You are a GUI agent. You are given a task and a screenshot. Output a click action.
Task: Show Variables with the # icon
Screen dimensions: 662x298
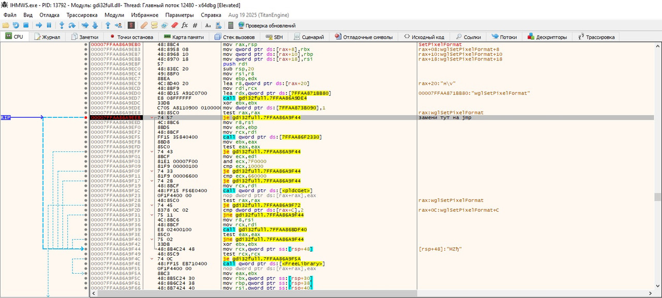click(x=194, y=25)
